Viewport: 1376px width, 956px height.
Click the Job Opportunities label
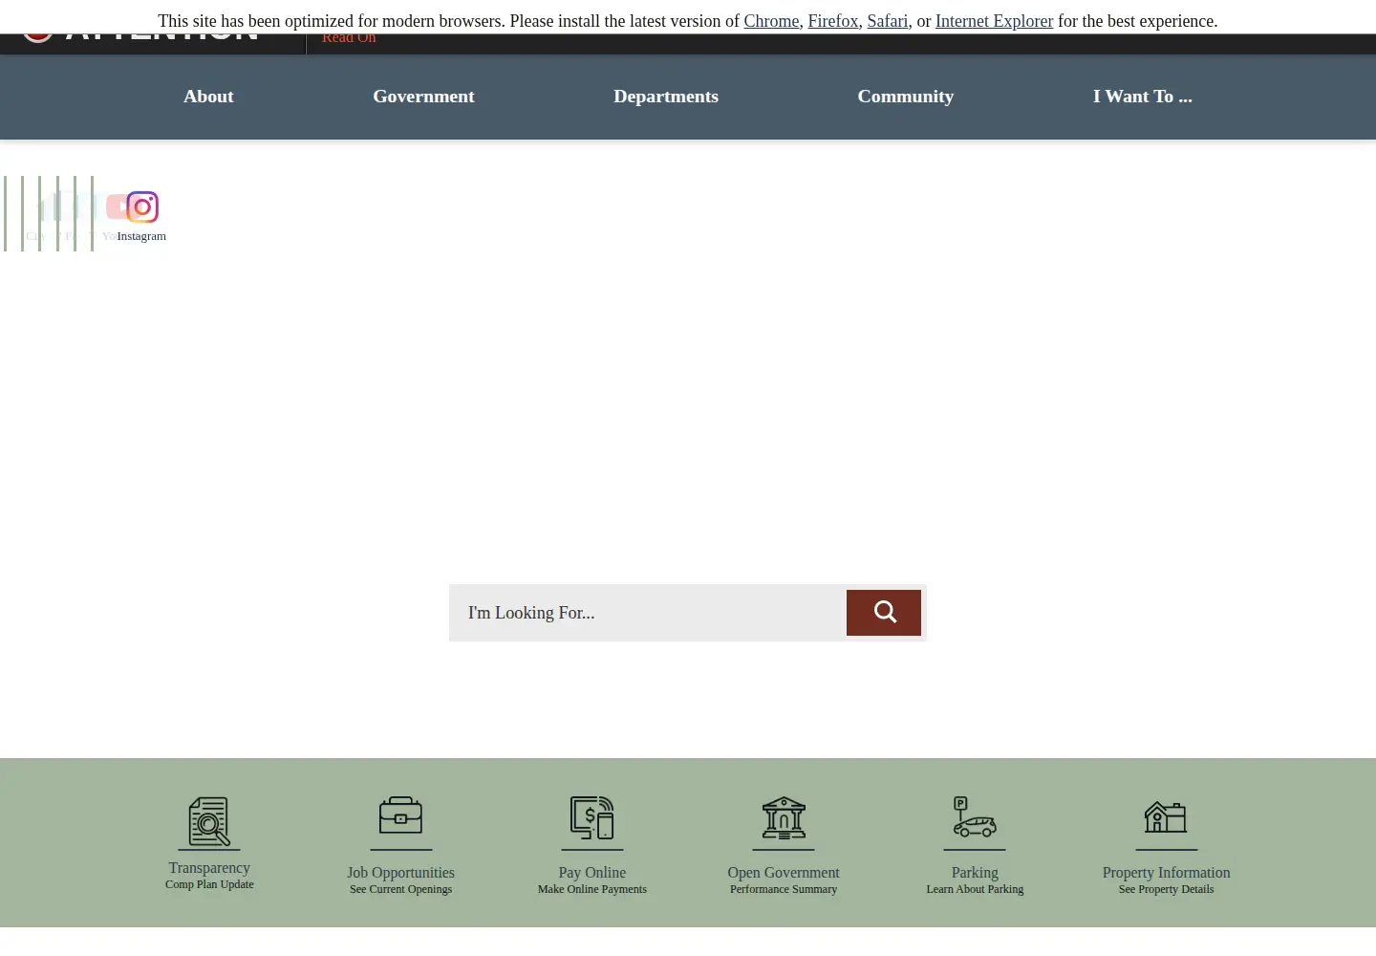pos(400,873)
